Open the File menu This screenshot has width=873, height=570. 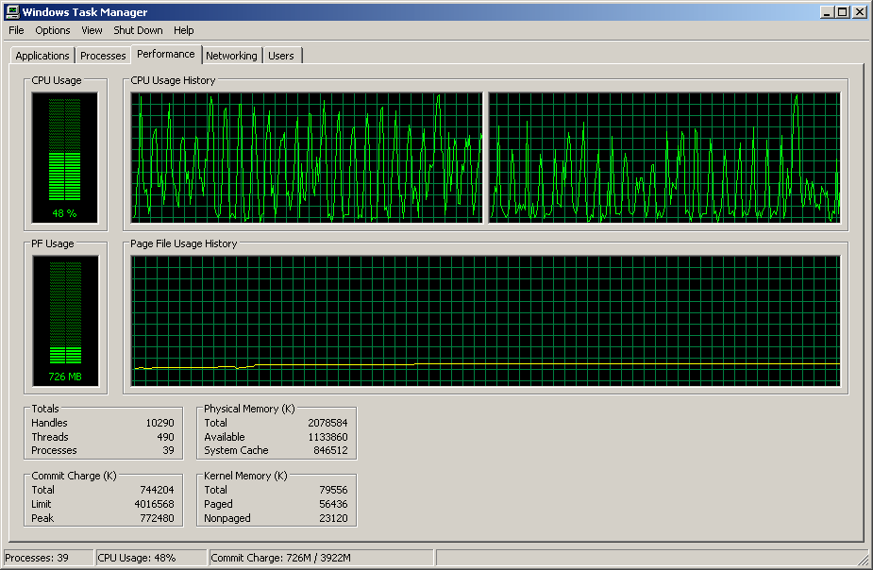[16, 30]
